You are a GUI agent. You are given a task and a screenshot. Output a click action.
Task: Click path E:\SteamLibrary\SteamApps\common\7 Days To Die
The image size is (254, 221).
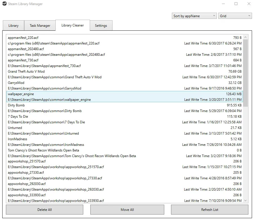(46, 122)
